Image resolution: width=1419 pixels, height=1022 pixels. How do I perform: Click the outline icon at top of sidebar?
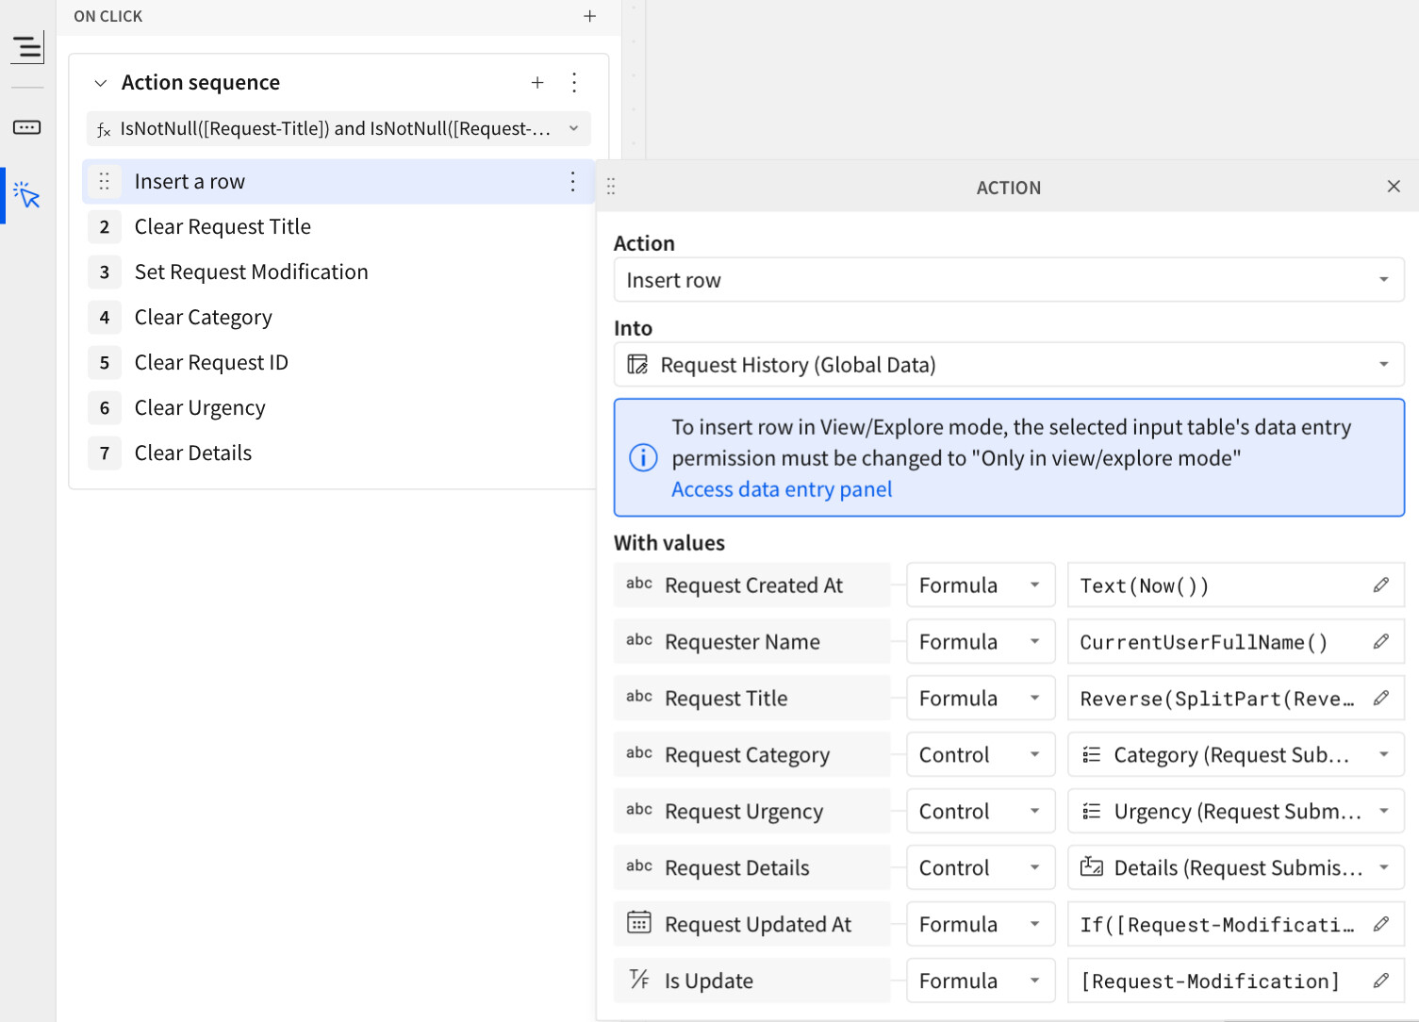click(27, 45)
